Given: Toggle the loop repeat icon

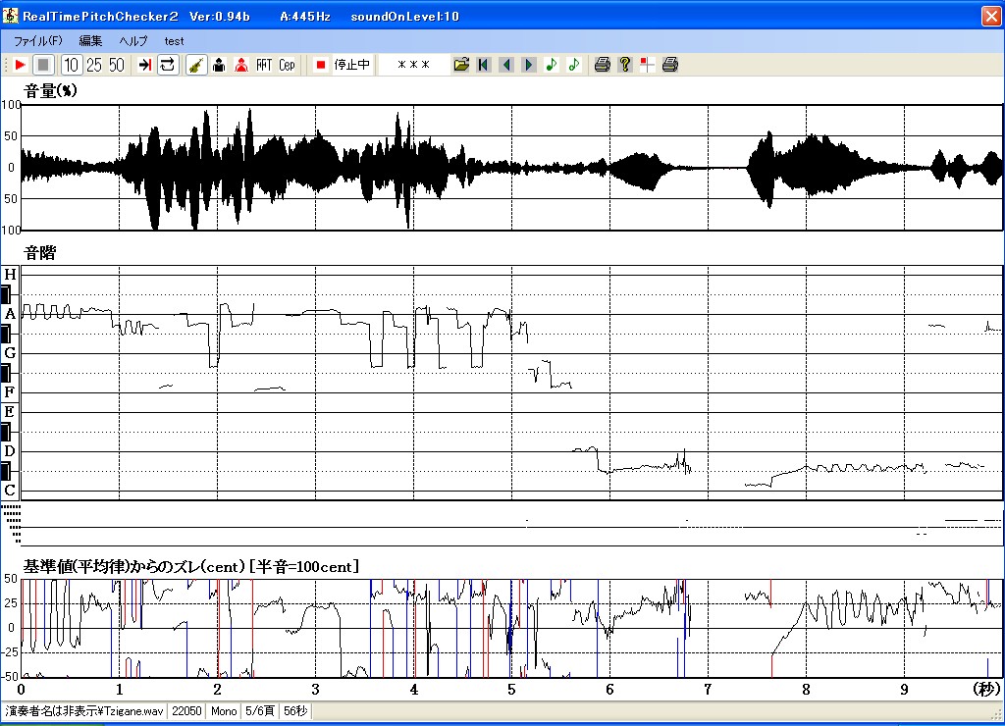Looking at the screenshot, I should 167,65.
